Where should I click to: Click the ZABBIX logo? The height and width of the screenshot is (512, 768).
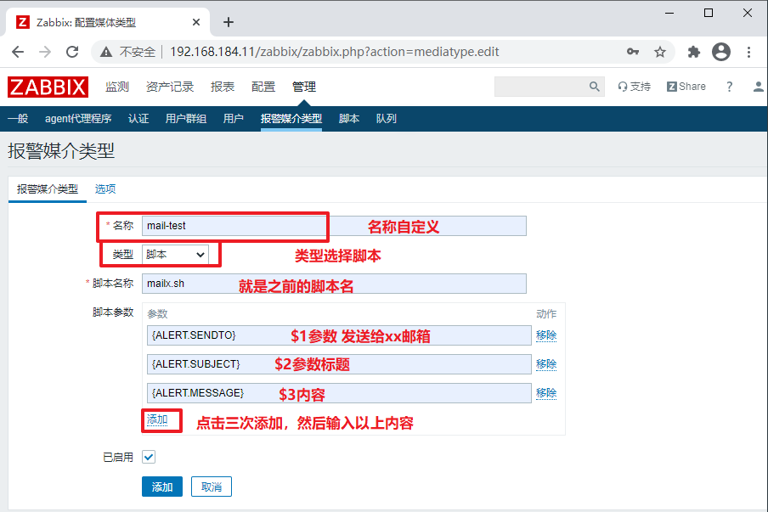coord(48,87)
